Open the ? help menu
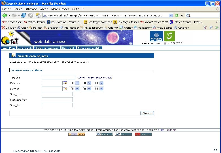Image resolution: width=221 pixels, height=153 pixels. click(83, 9)
